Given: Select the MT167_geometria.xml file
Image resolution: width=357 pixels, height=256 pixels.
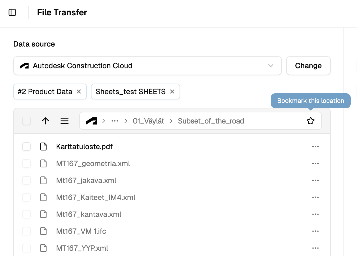Looking at the screenshot, I should tap(93, 163).
